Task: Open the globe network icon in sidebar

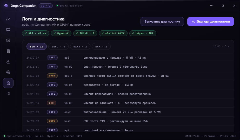Action: coord(8,72)
